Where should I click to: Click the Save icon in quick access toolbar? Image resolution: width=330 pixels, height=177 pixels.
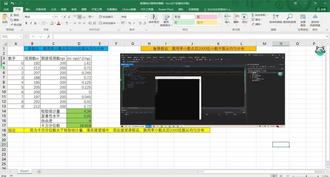[x=4, y=3]
